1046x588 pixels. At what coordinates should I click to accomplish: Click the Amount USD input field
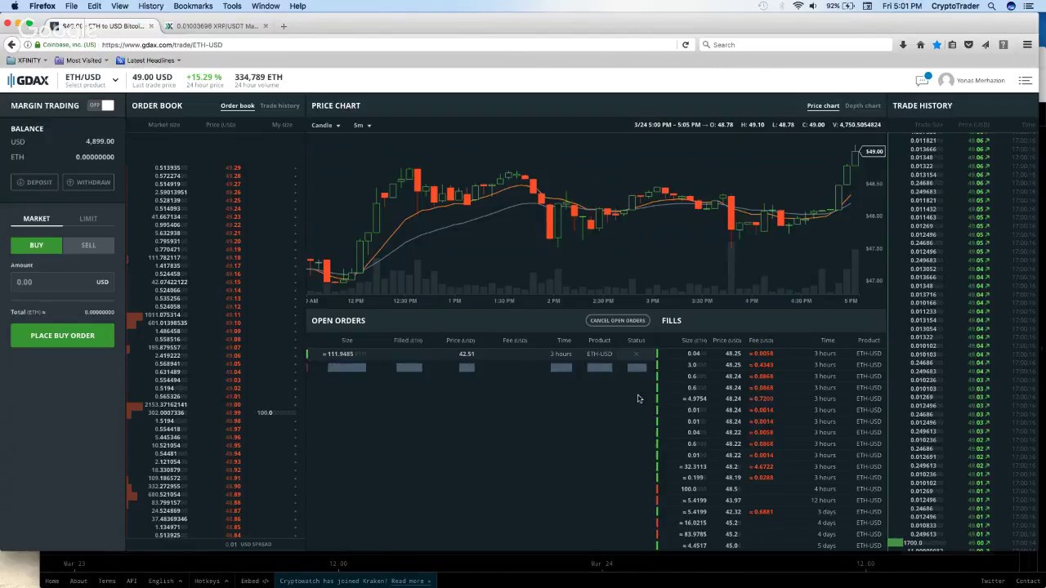coord(62,282)
